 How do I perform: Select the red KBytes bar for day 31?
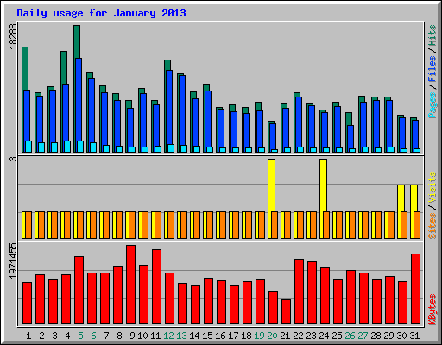click(415, 289)
